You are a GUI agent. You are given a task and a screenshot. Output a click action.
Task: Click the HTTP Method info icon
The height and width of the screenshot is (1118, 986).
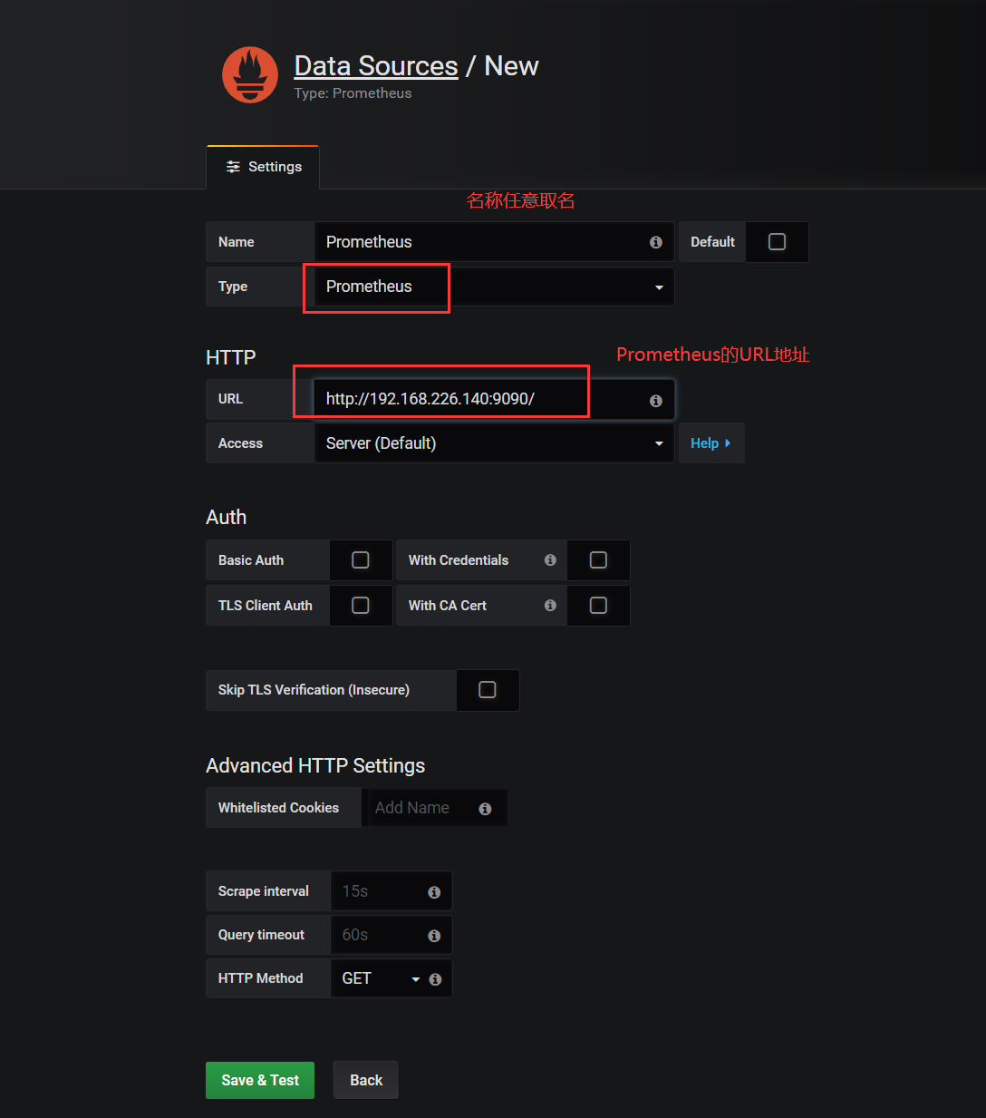pyautogui.click(x=435, y=979)
